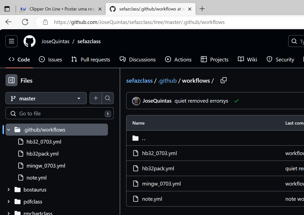Go to sefazclass root breadcrumb link

(139, 81)
